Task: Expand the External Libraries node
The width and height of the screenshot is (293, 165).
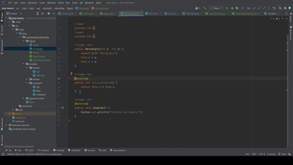Action: 6,125
